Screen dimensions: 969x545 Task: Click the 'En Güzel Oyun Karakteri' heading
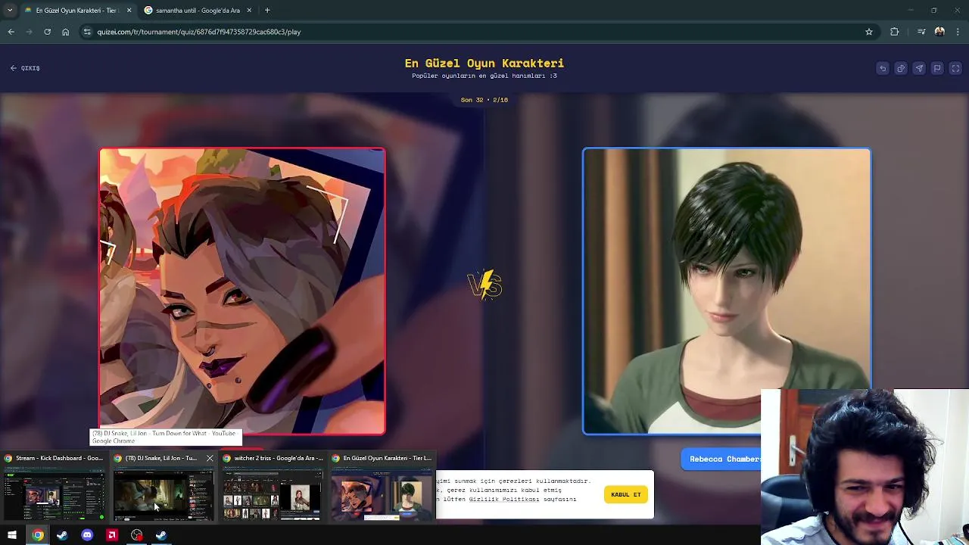coord(484,64)
